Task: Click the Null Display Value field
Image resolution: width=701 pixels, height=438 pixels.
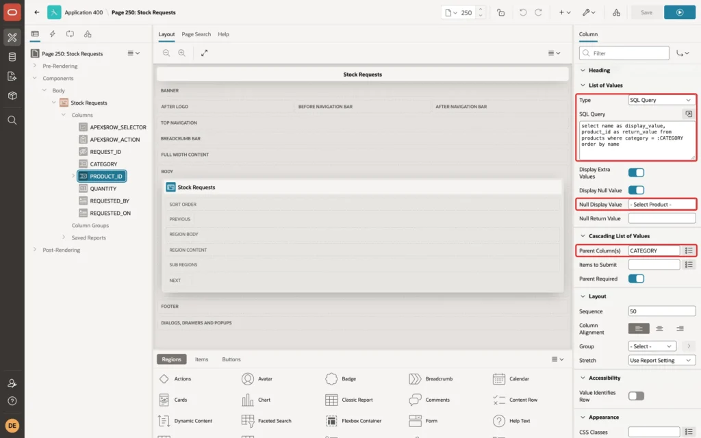Action: pos(662,204)
